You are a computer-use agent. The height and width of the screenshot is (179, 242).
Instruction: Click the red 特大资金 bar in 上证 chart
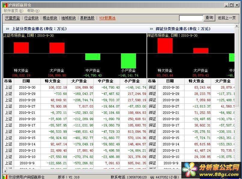point(21,48)
